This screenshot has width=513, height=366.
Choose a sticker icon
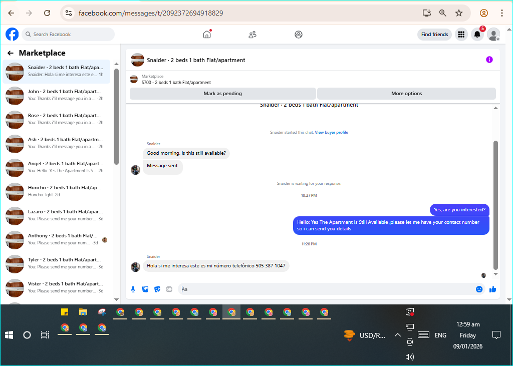point(157,289)
